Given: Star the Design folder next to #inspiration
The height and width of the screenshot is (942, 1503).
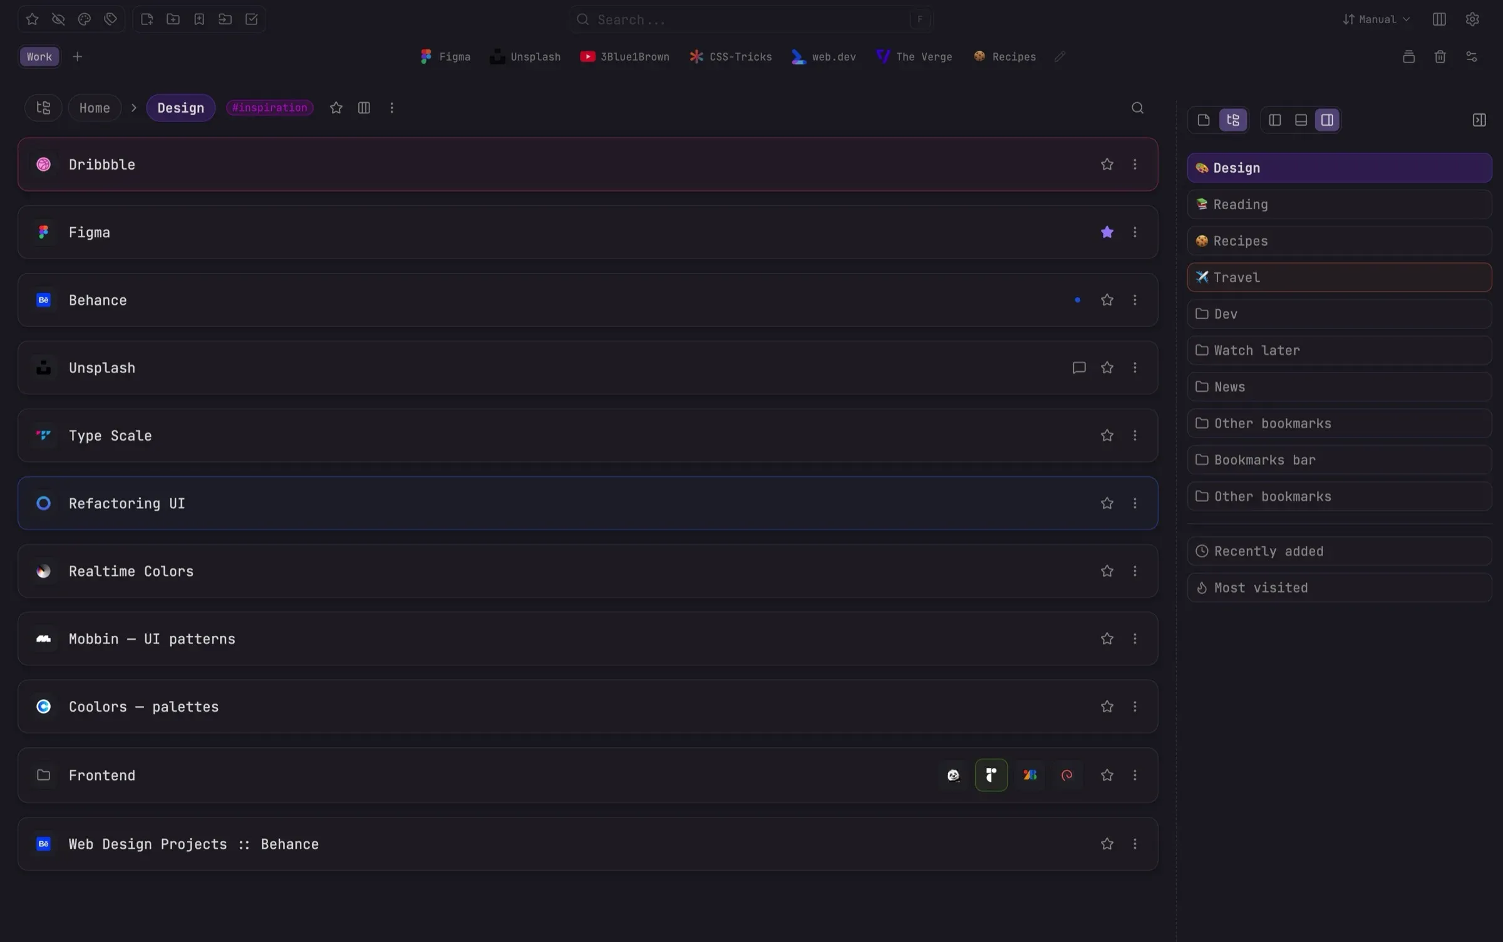Looking at the screenshot, I should point(336,108).
